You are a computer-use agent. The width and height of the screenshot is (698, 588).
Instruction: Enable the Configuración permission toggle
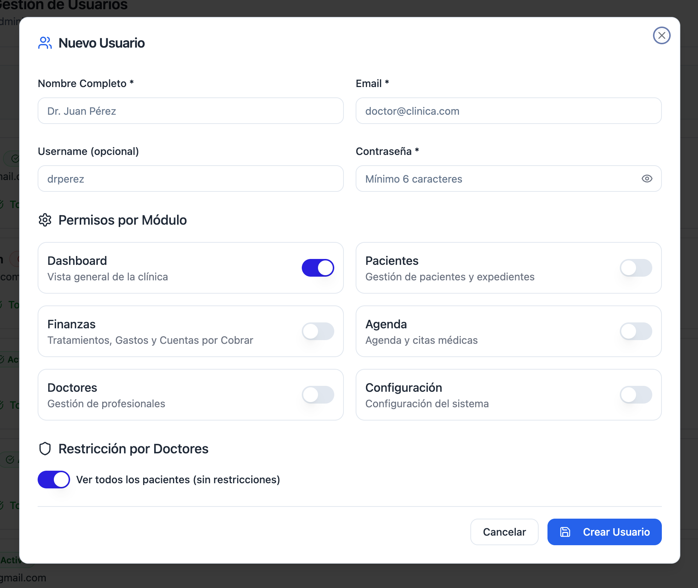coord(636,395)
